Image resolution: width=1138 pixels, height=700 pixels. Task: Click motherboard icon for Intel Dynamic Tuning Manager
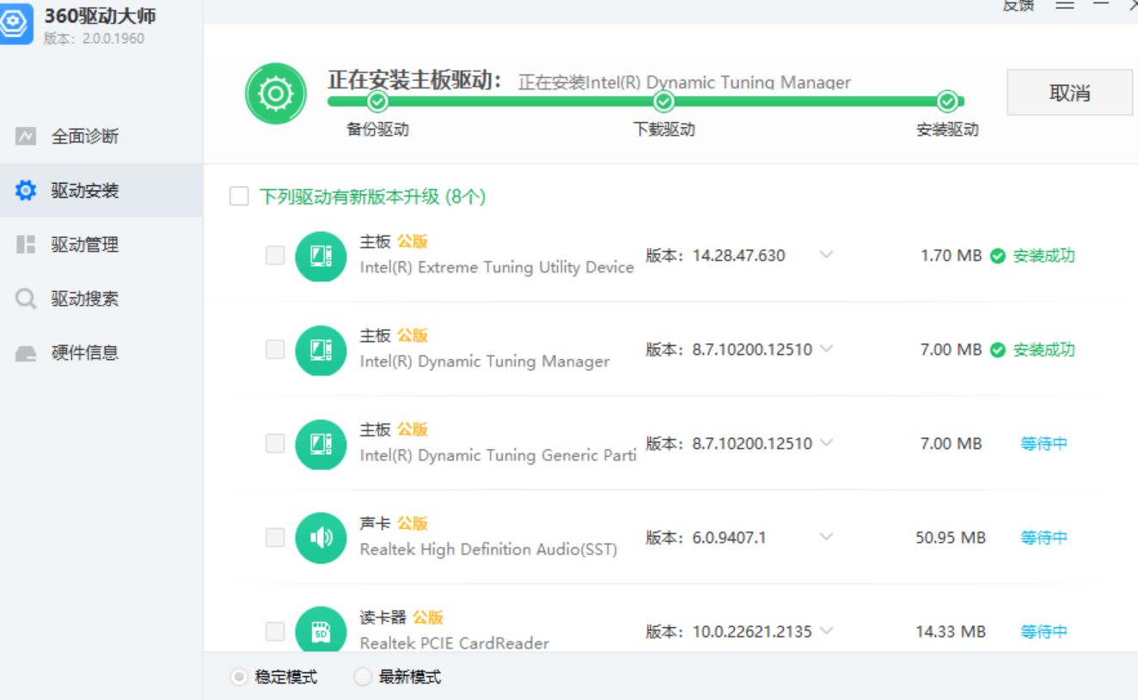321,350
